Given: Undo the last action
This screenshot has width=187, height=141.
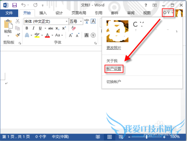Looking at the screenshot, I should [x=24, y=5].
